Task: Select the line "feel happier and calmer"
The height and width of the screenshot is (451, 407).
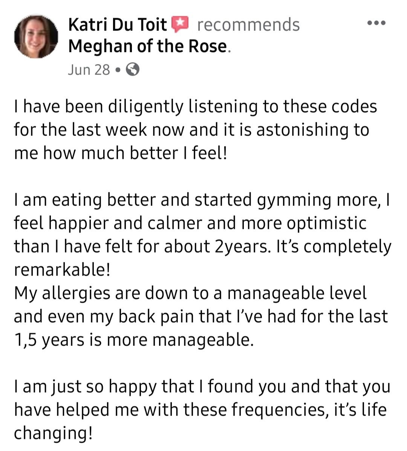Action: coord(190,223)
